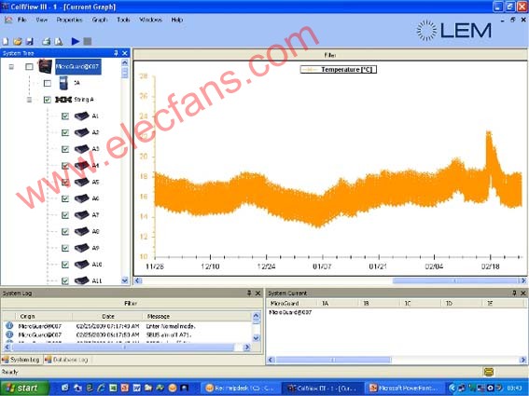Toggle the A7 sensor checkbox
This screenshot has height=396, width=529.
coord(65,215)
